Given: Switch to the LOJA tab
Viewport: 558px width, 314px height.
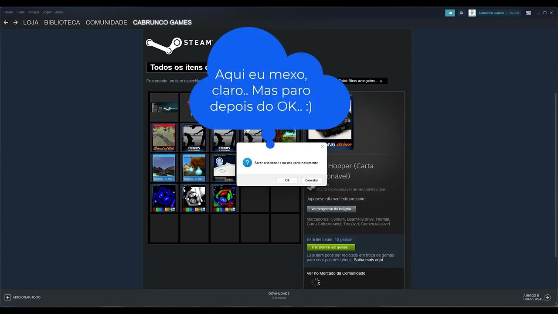Looking at the screenshot, I should pos(31,22).
